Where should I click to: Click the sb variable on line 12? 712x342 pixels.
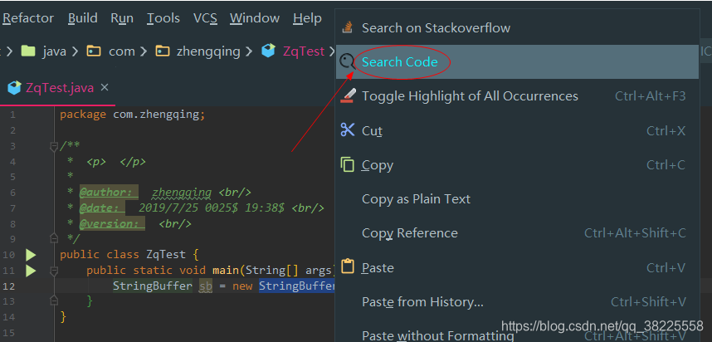click(x=206, y=286)
